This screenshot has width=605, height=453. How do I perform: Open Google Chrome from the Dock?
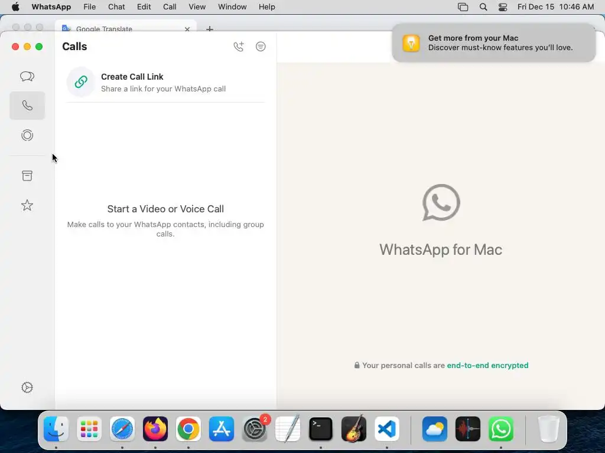coord(188,429)
